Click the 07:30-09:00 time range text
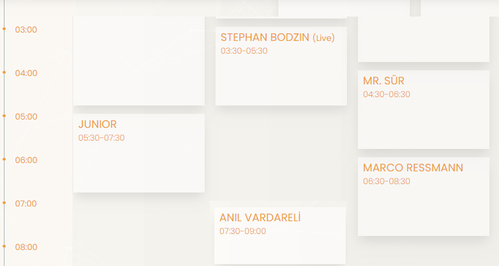 tap(242, 231)
